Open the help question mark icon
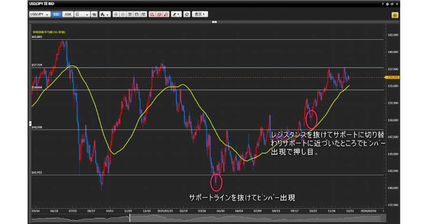Screen dimensions: 428x224 pos(382,4)
